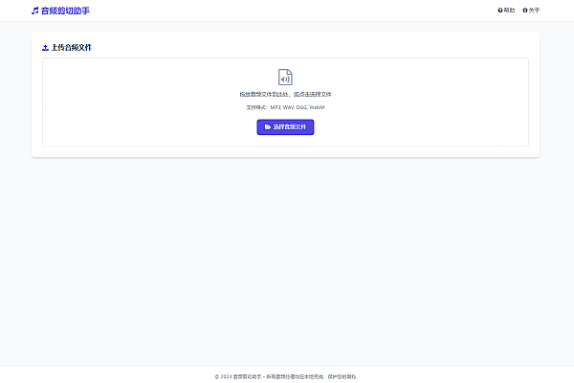Click the footer copyright text

[287, 376]
